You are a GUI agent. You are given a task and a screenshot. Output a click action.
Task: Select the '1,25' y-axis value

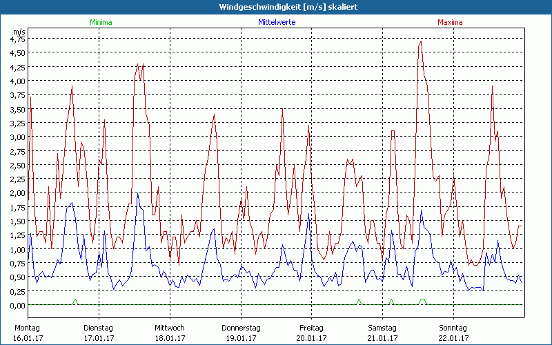tap(18, 235)
